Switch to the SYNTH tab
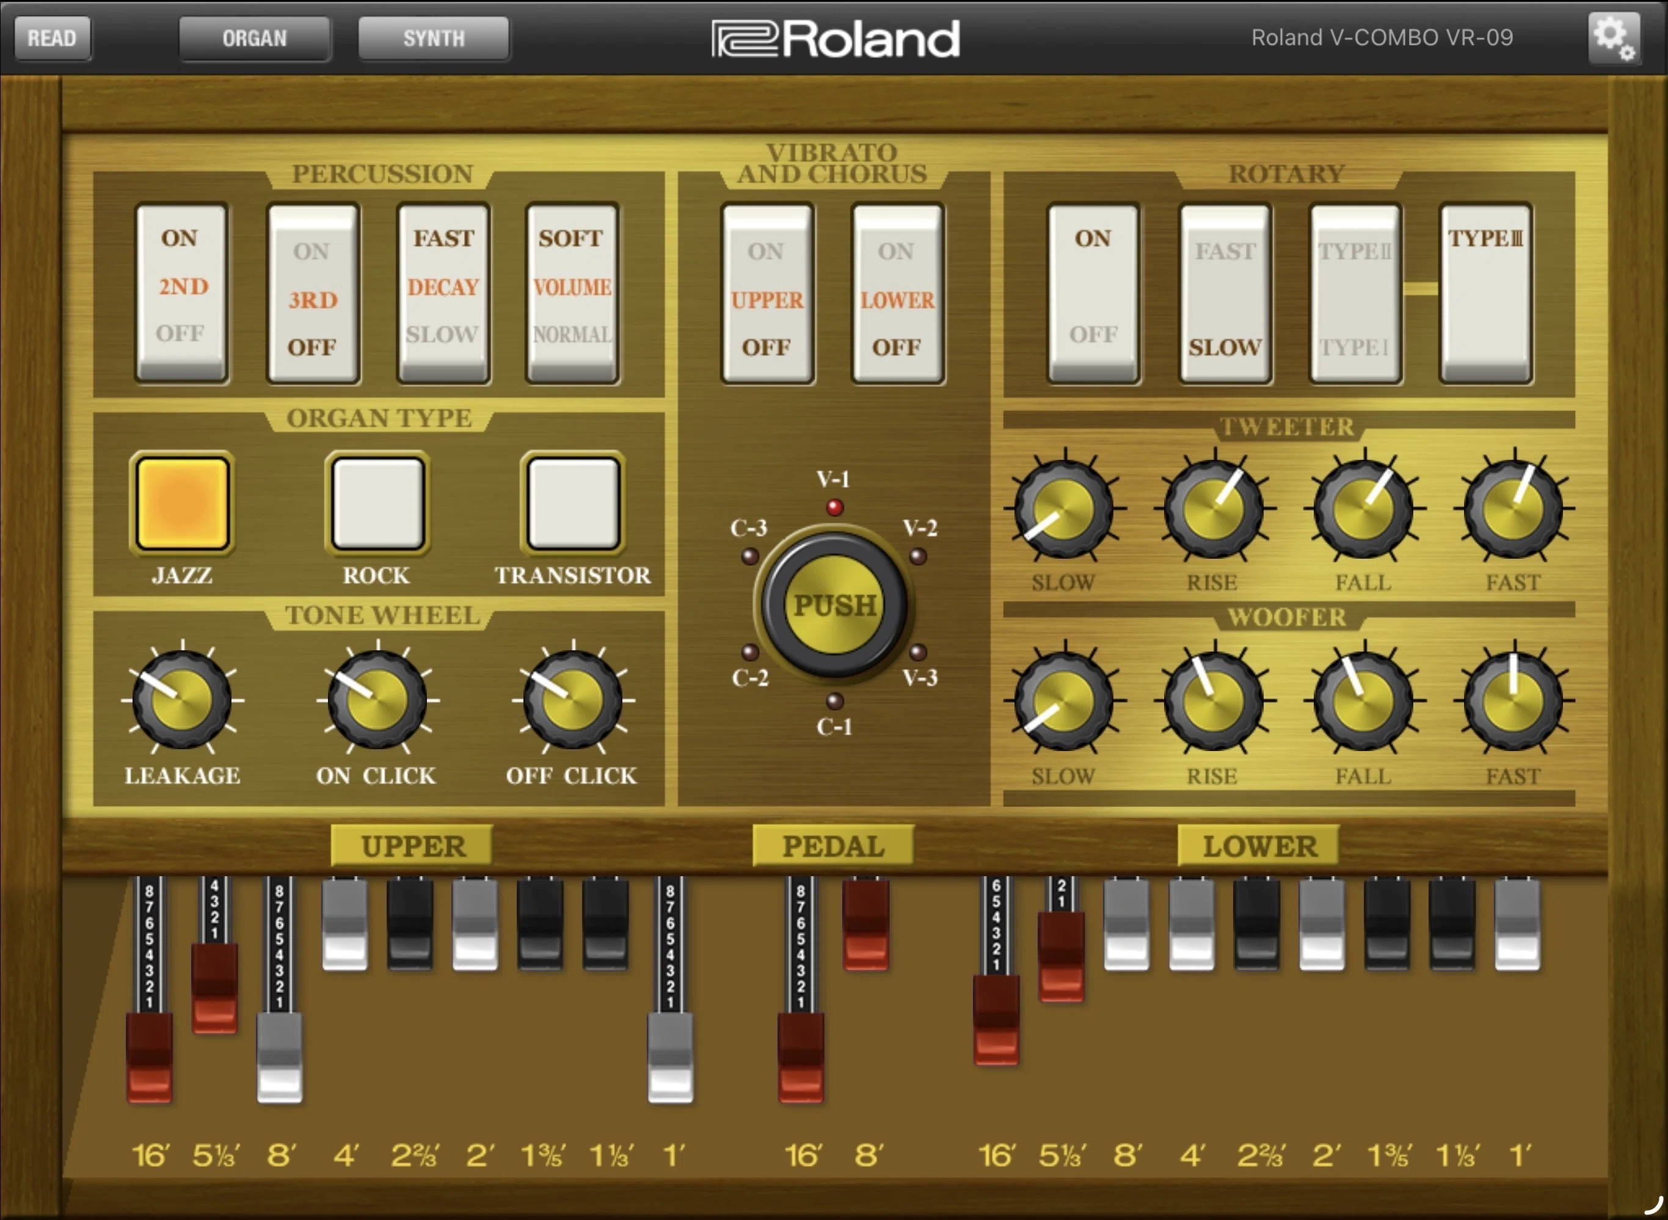 pos(434,38)
